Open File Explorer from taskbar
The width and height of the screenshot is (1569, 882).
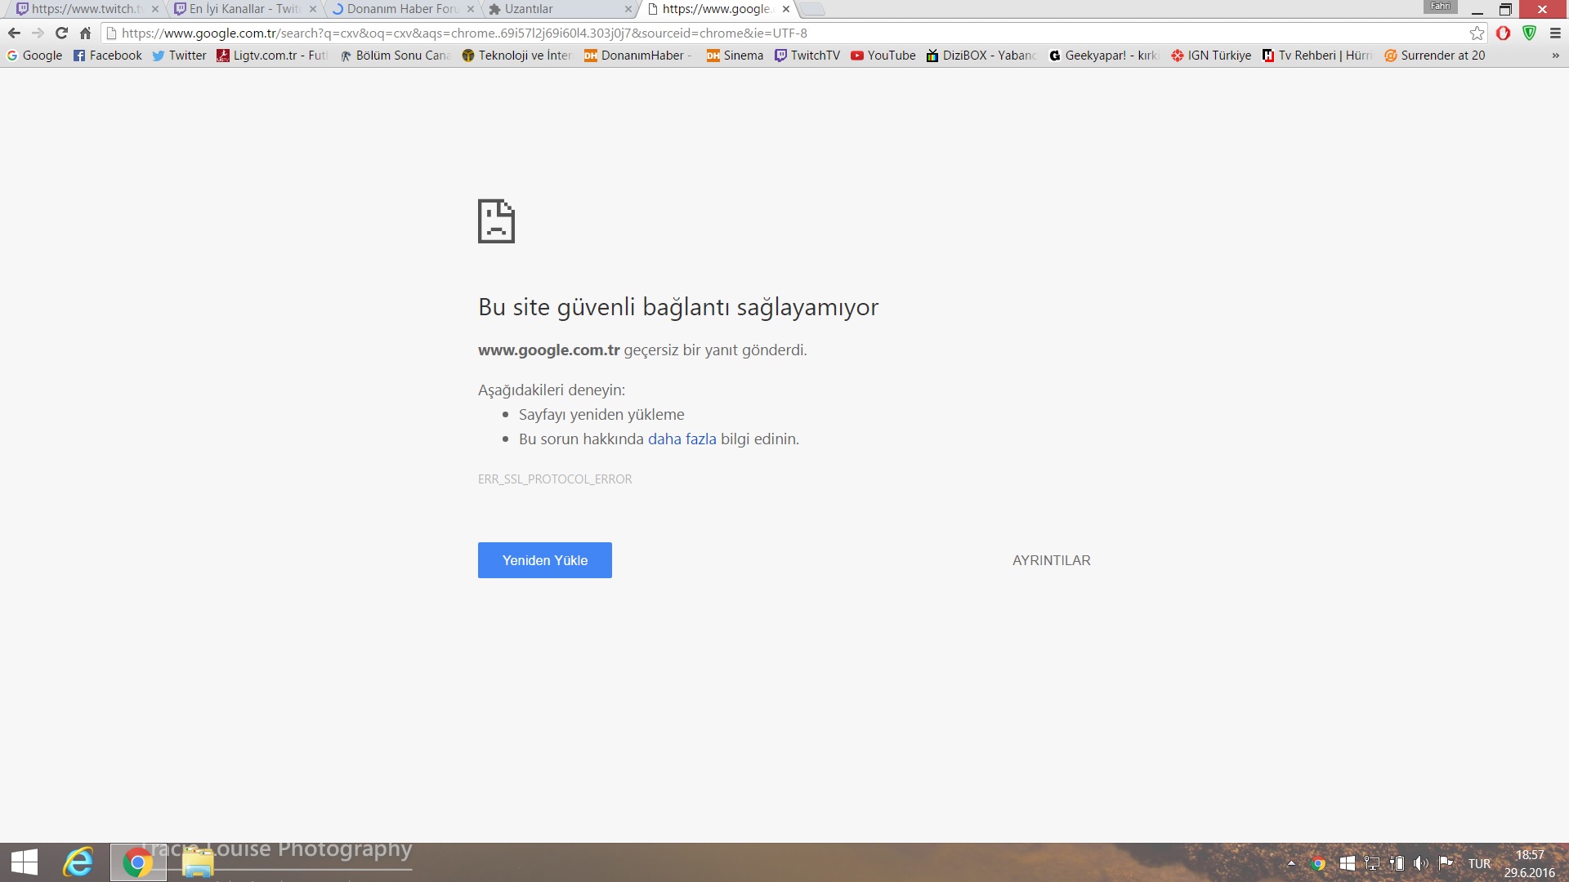(x=197, y=862)
